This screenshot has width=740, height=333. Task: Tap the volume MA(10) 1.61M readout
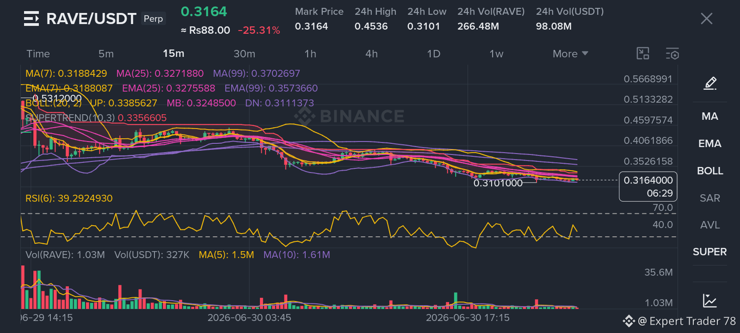point(296,255)
